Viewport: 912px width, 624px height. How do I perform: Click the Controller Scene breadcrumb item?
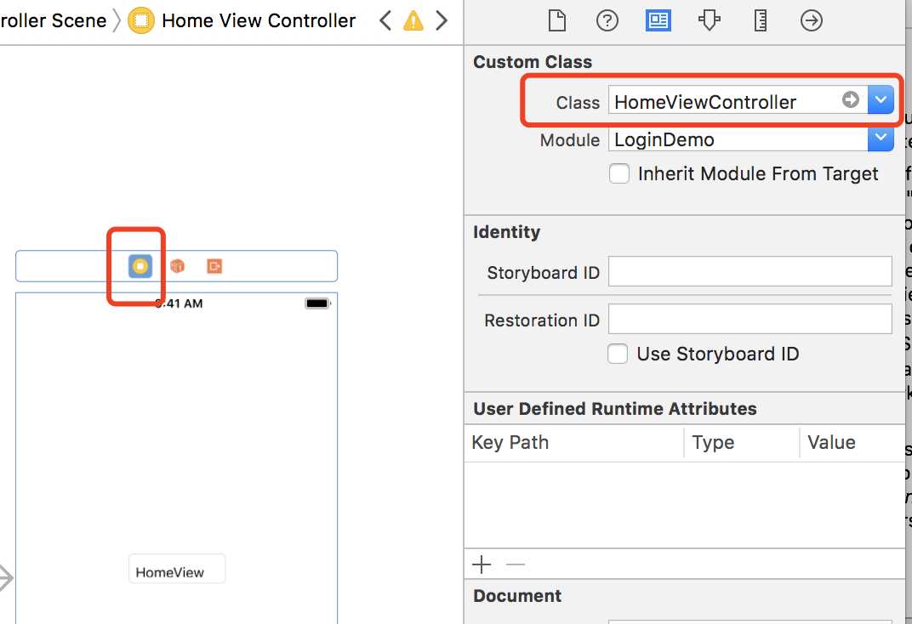[x=54, y=21]
